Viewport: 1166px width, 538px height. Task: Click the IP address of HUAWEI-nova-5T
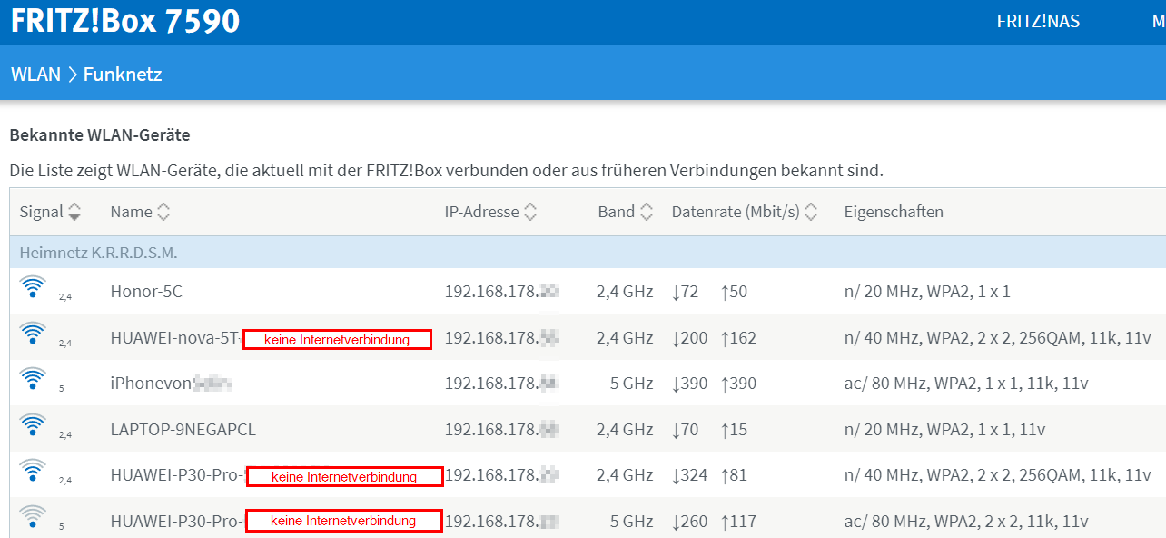pos(501,338)
